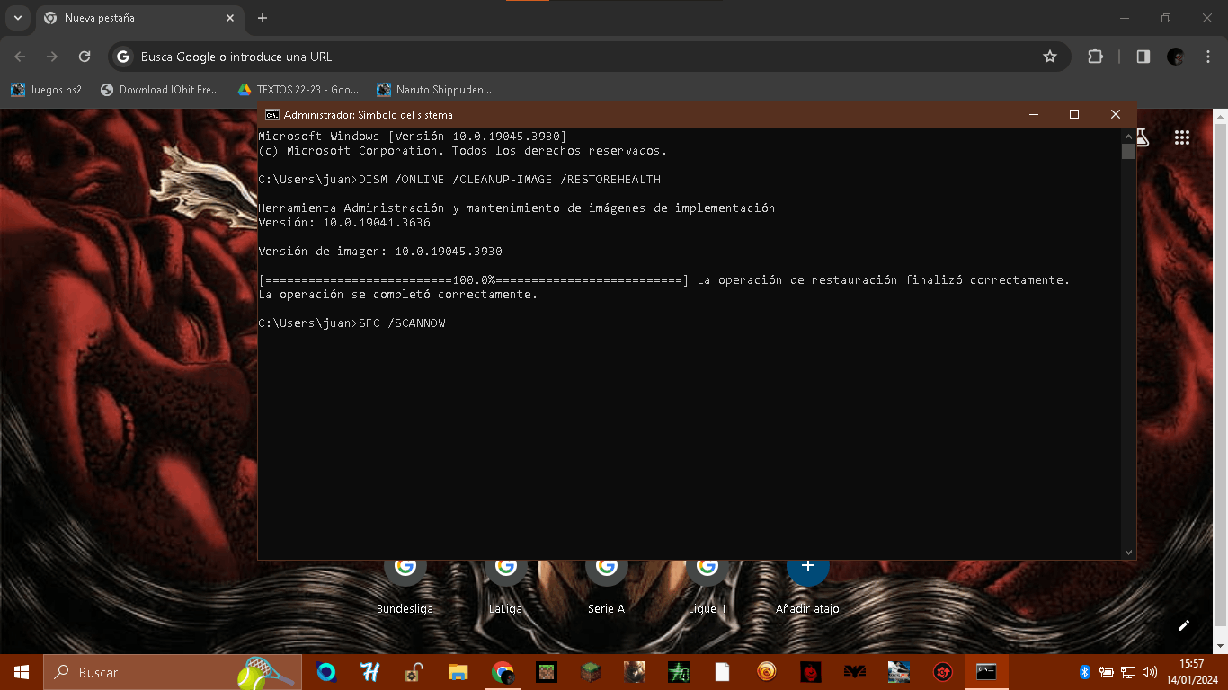Open the Google apps grid icon
This screenshot has height=690, width=1228.
point(1182,137)
